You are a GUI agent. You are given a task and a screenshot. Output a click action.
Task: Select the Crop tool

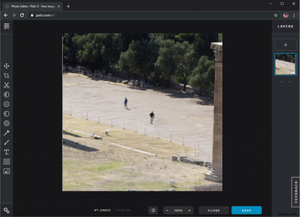pyautogui.click(x=6, y=75)
